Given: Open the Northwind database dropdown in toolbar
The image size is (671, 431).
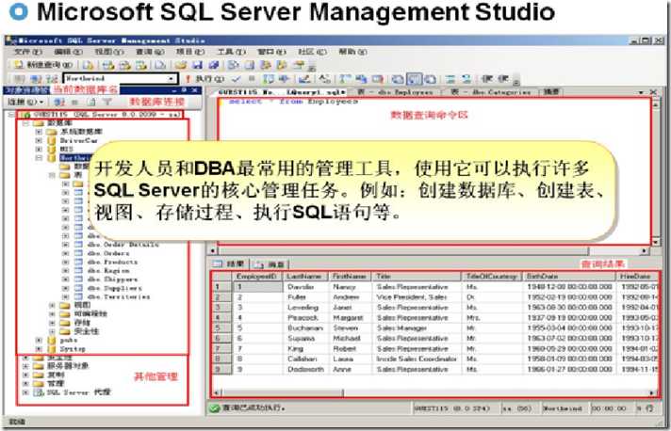Looking at the screenshot, I should click(x=172, y=79).
